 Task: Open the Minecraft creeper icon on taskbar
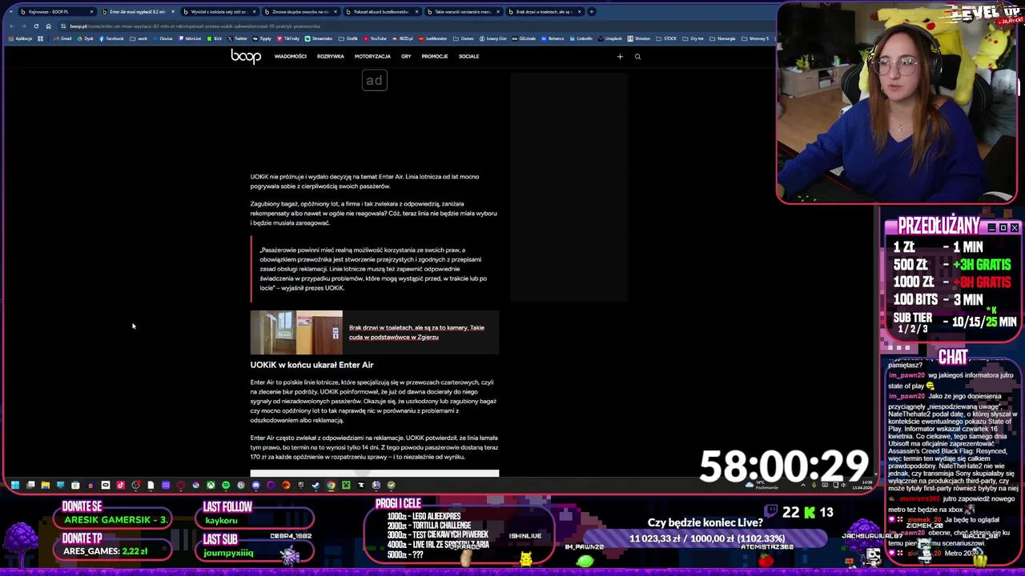click(x=346, y=485)
